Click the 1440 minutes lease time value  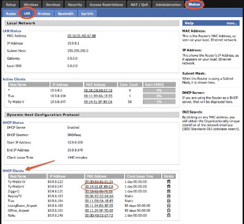click(x=77, y=157)
